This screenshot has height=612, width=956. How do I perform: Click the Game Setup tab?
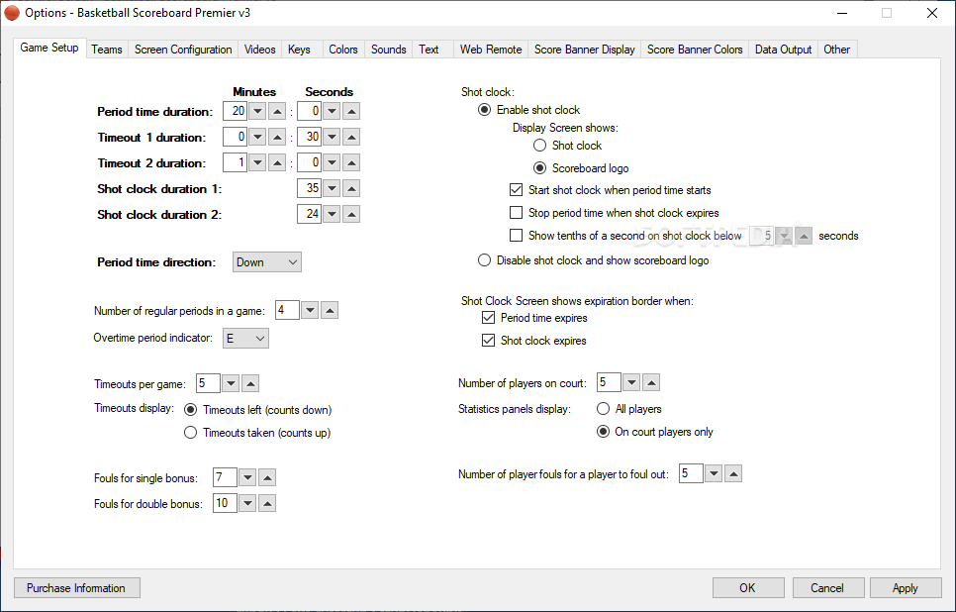coord(49,48)
